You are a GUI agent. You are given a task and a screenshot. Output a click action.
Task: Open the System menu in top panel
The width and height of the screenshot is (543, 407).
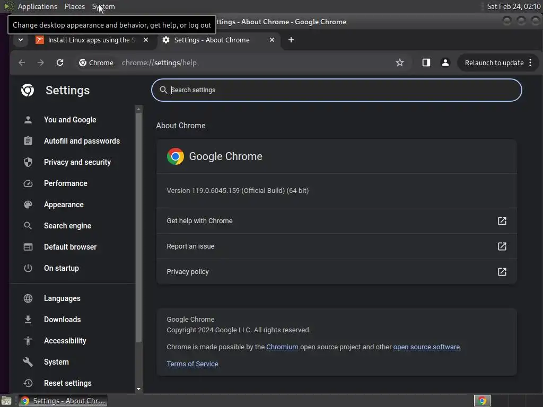point(103,6)
